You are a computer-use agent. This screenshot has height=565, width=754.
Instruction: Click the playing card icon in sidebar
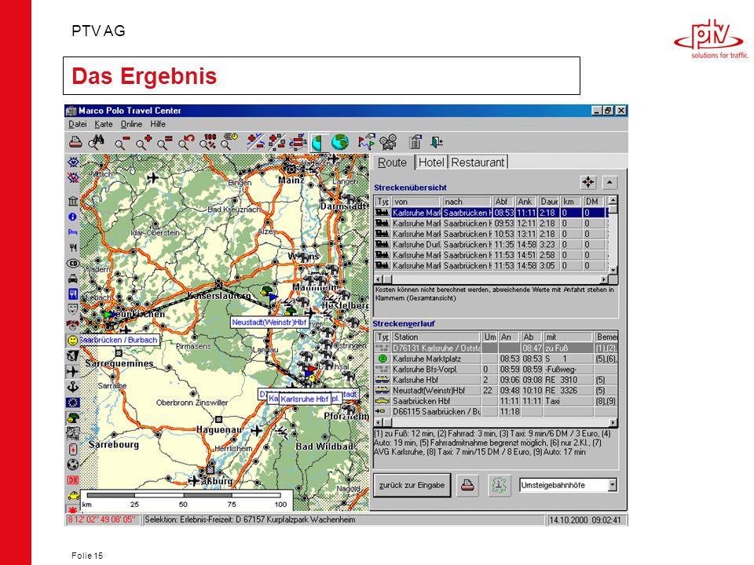pos(72,449)
